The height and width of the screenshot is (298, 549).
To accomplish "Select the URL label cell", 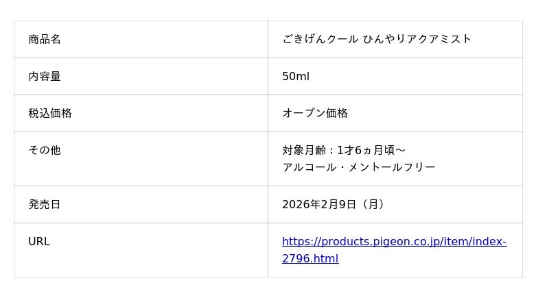I will click(39, 241).
